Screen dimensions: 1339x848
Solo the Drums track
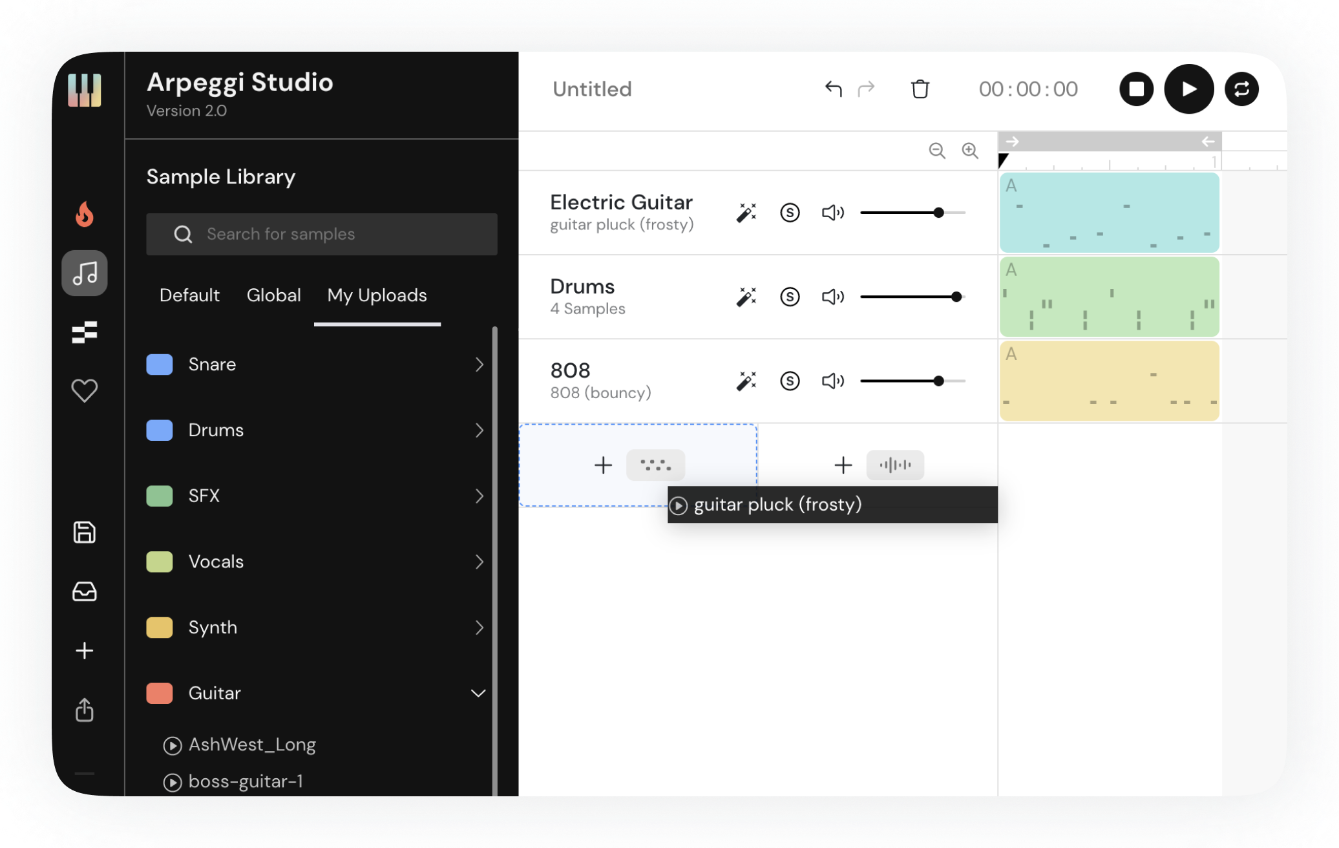790,297
